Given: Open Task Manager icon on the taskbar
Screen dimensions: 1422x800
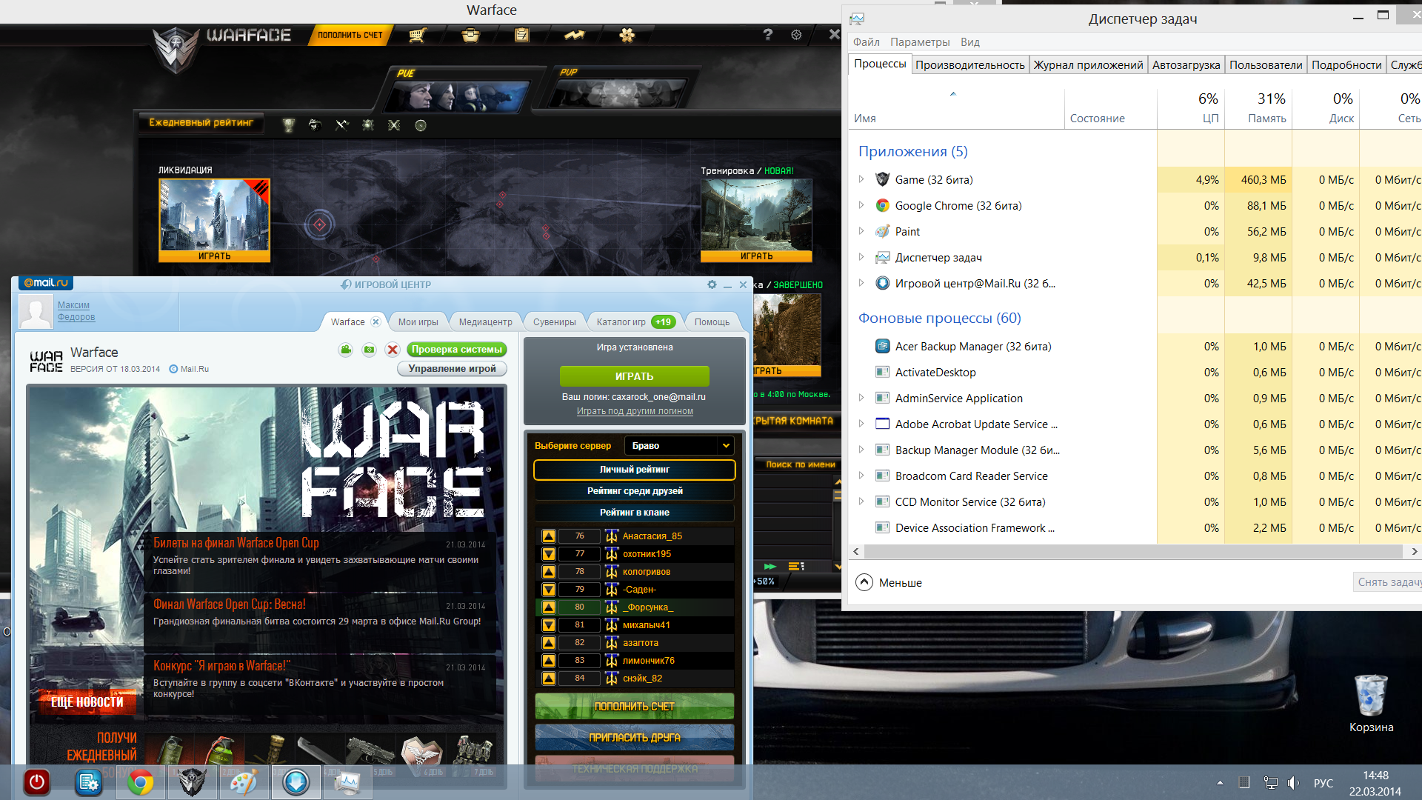Looking at the screenshot, I should click(347, 782).
